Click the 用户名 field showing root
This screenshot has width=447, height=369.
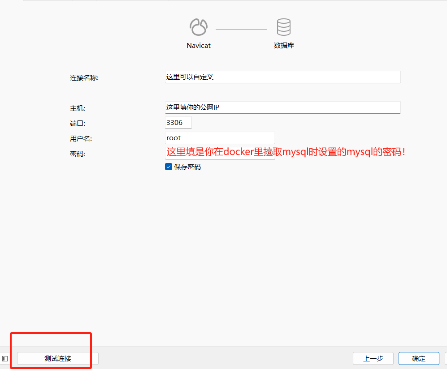tap(220, 137)
